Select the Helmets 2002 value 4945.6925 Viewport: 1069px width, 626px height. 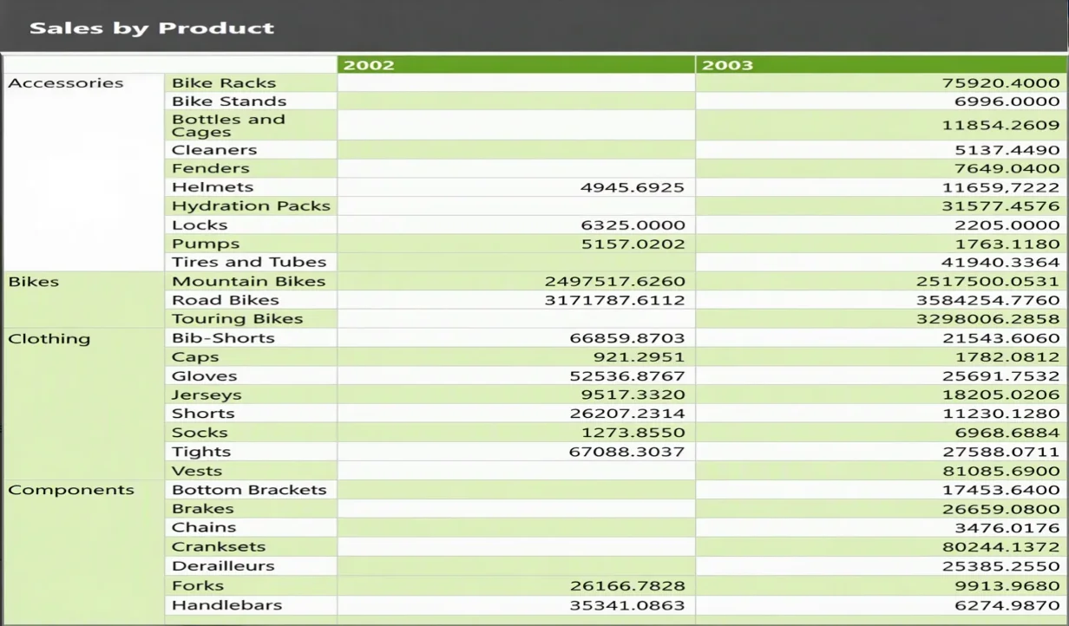pos(633,187)
